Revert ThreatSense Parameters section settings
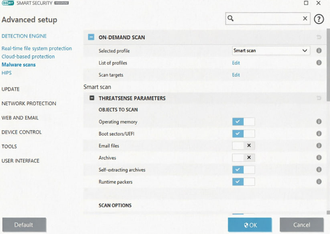The height and width of the screenshot is (234, 330). tap(319, 98)
